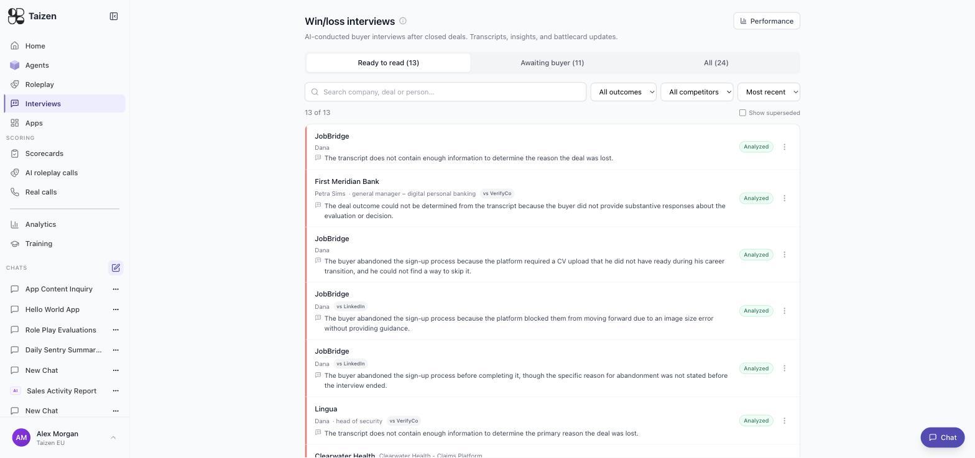975x458 pixels.
Task: Open Hello World App chat
Action: click(x=52, y=309)
